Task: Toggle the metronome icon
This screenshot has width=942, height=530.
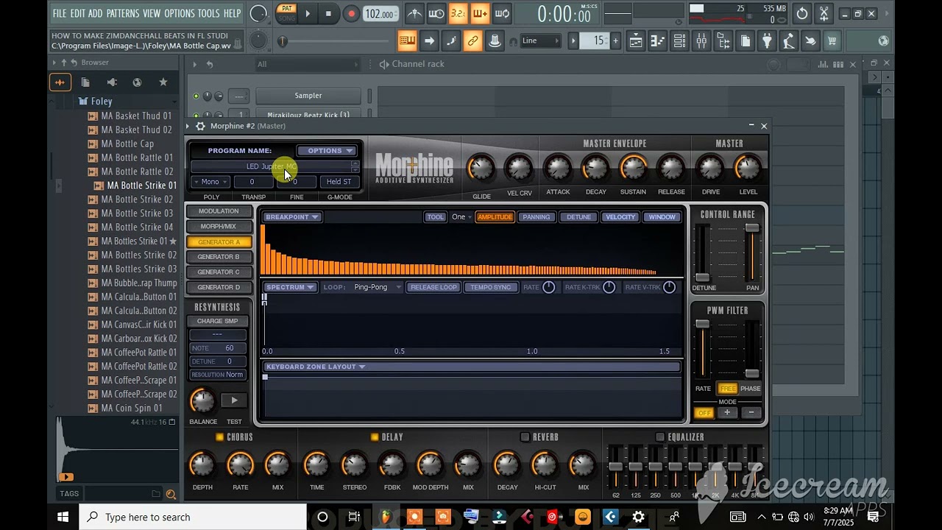Action: coord(415,13)
